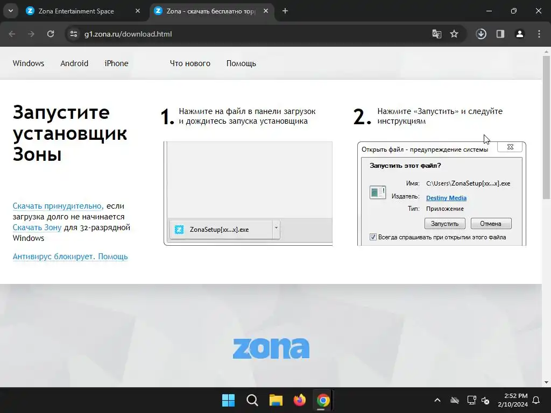Open the notifications bell icon
This screenshot has height=413, width=551.
coord(536,400)
